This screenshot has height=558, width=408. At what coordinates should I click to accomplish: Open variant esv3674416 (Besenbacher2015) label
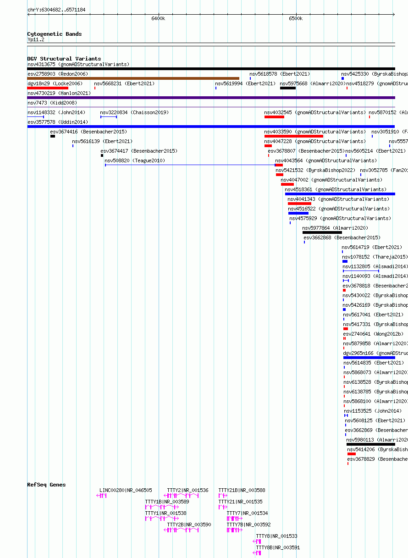click(88, 132)
